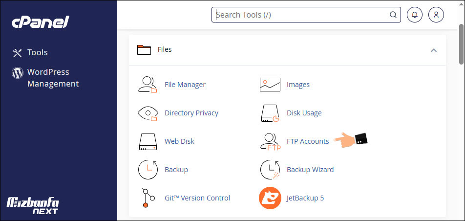The image size is (465, 221).
Task: Click the Web Disk drive icon
Action: (148, 141)
